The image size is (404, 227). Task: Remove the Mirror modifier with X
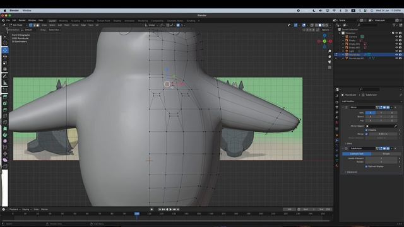(396, 107)
